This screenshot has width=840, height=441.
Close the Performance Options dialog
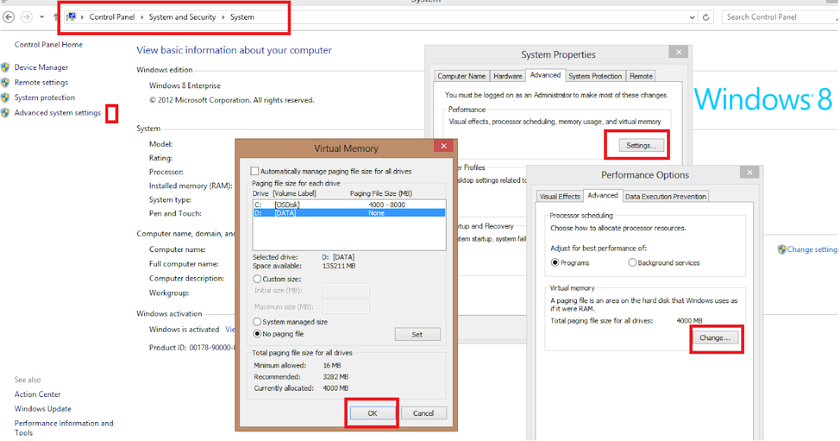(749, 172)
